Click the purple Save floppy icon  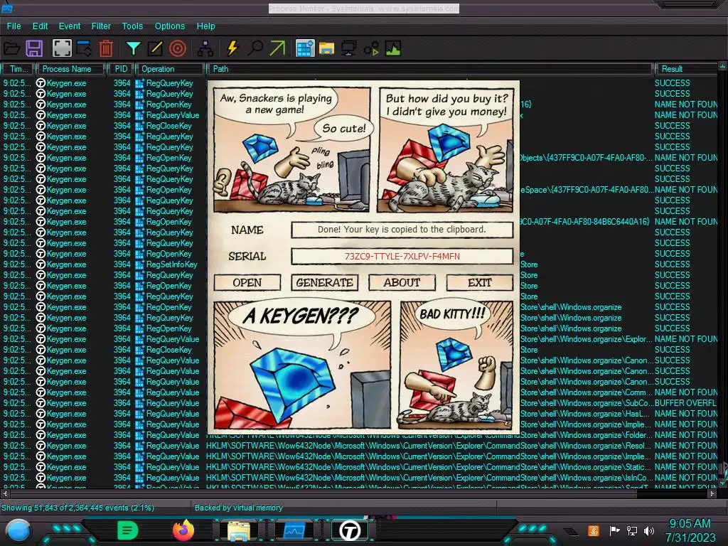click(34, 48)
